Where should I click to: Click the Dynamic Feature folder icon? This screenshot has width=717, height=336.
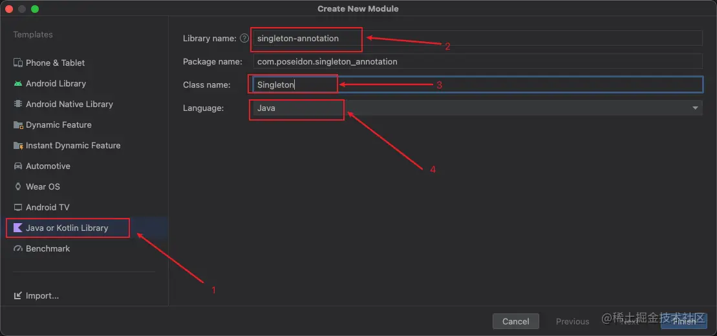(18, 125)
